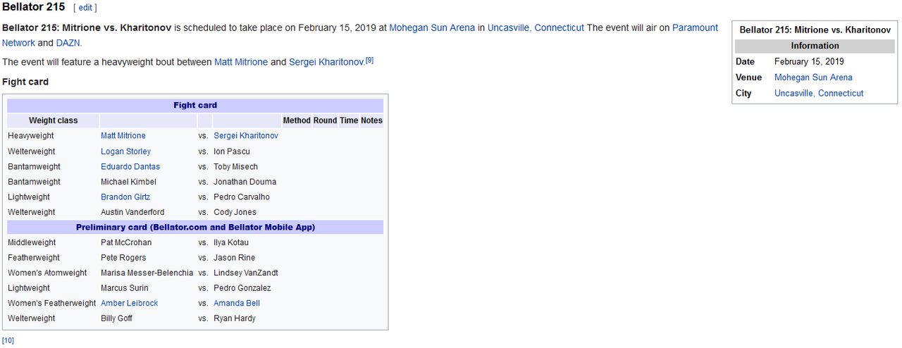This screenshot has height=348, width=902.
Task: Select Ryan Hardy opponent cell
Action: point(235,318)
